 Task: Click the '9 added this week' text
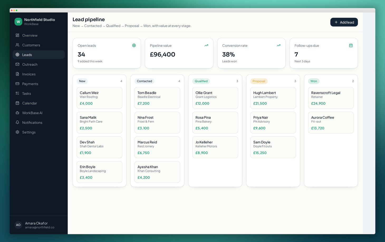click(x=90, y=61)
